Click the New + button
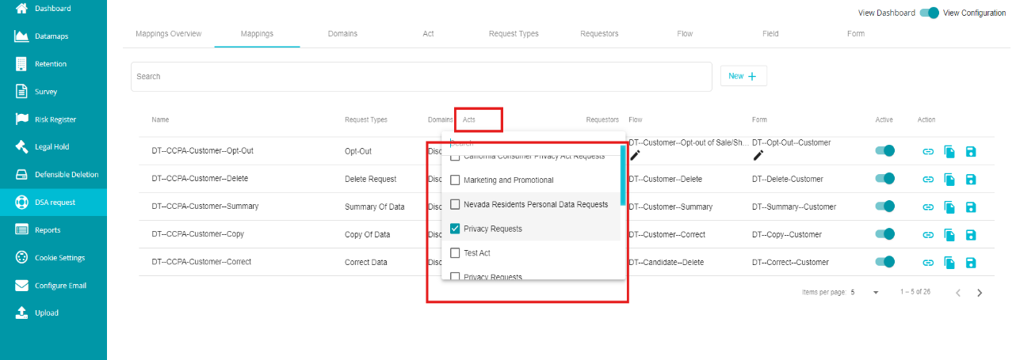 (743, 76)
